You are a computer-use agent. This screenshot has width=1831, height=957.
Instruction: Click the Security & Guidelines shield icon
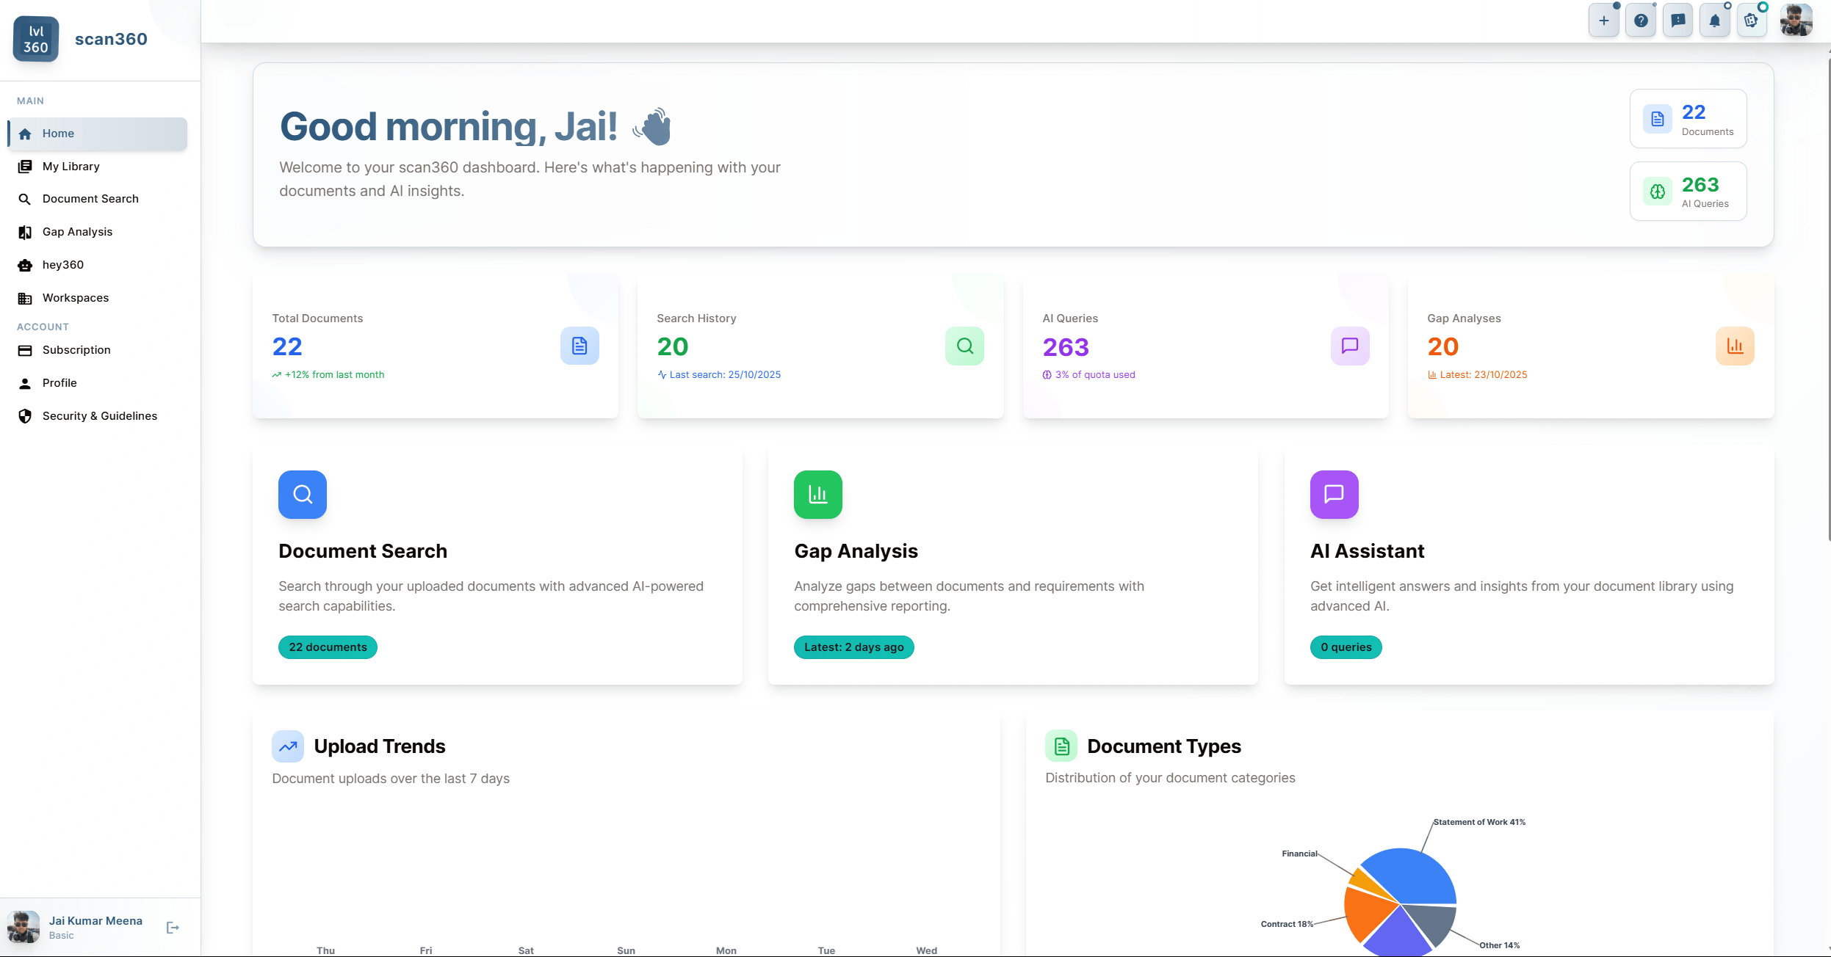(x=25, y=415)
